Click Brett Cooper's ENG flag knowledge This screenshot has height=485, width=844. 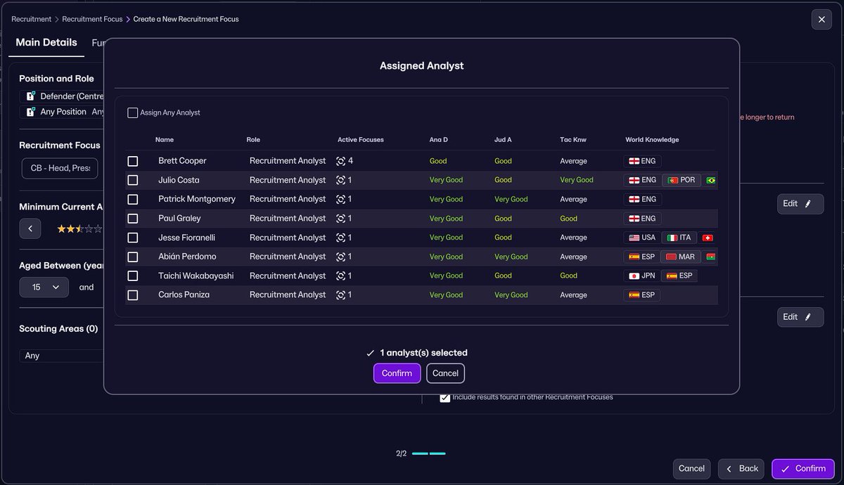pos(641,161)
